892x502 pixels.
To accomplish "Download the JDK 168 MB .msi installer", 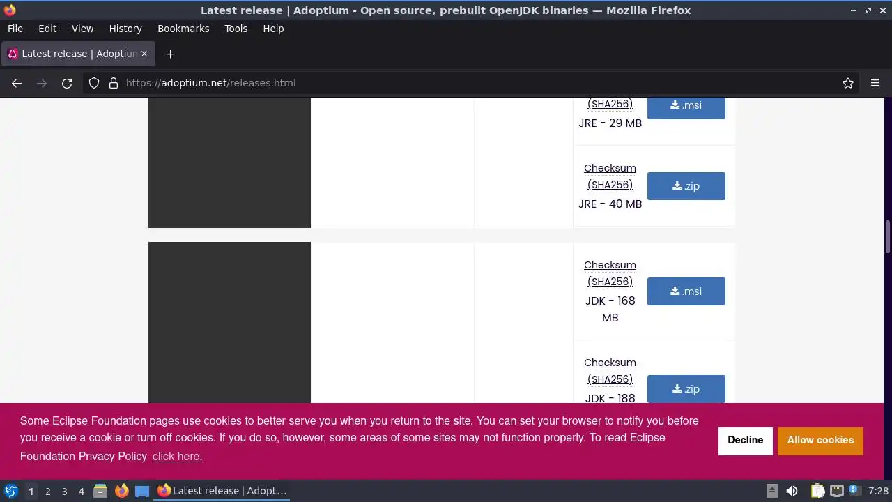I will coord(686,291).
